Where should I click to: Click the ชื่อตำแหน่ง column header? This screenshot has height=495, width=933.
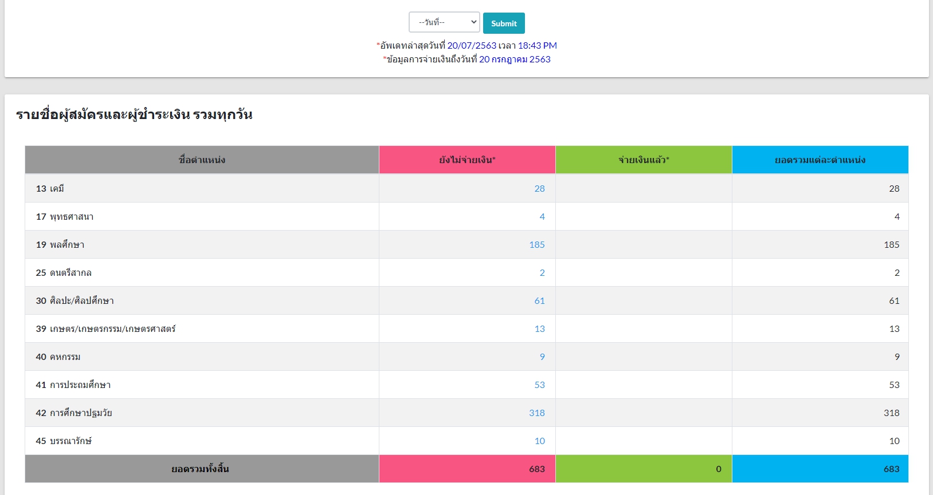pyautogui.click(x=202, y=160)
